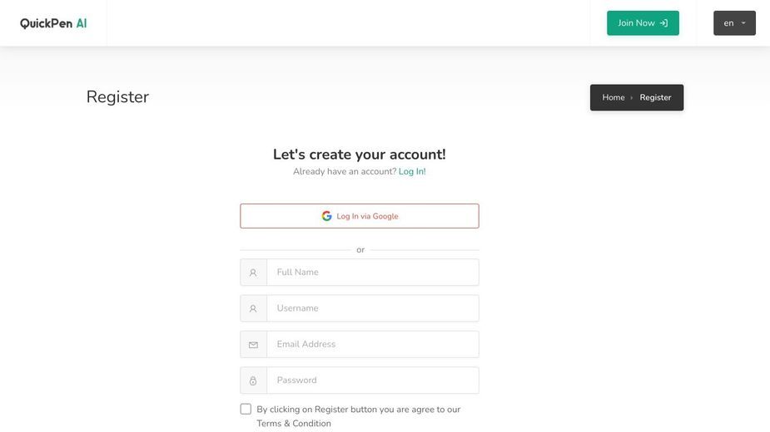Focus the Password input field

(x=373, y=380)
